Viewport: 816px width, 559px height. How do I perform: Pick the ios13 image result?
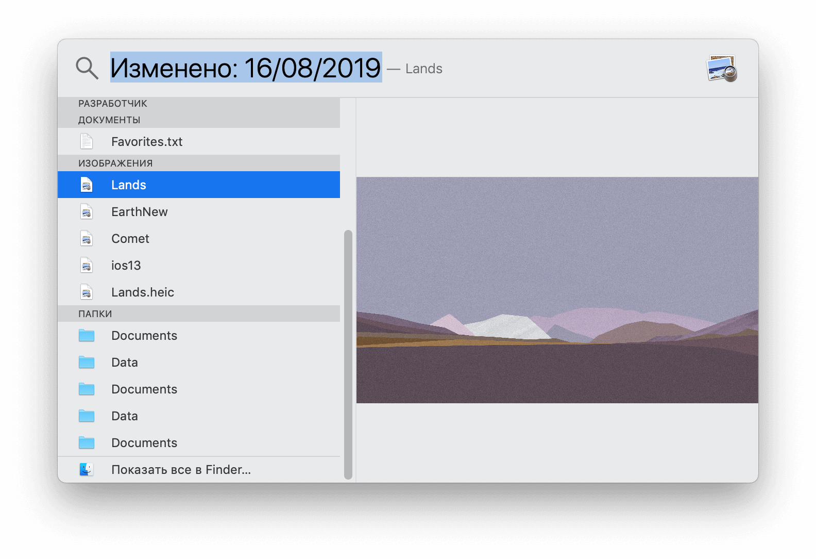199,265
